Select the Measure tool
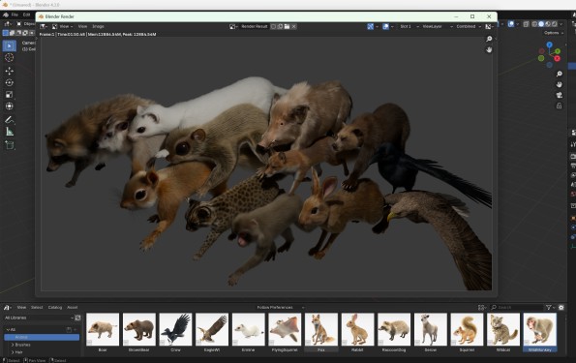Image resolution: width=576 pixels, height=363 pixels. point(9,132)
